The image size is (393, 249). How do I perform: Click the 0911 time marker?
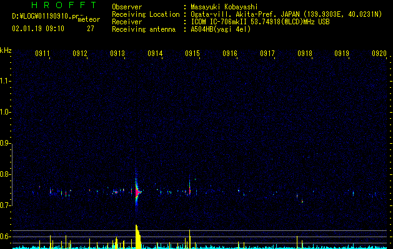point(42,54)
